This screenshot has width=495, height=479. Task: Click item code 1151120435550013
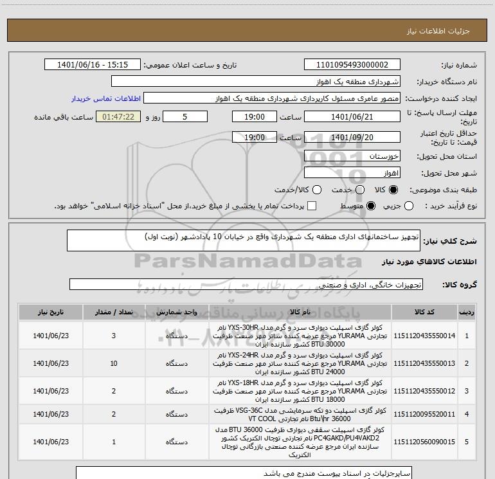tap(424, 363)
